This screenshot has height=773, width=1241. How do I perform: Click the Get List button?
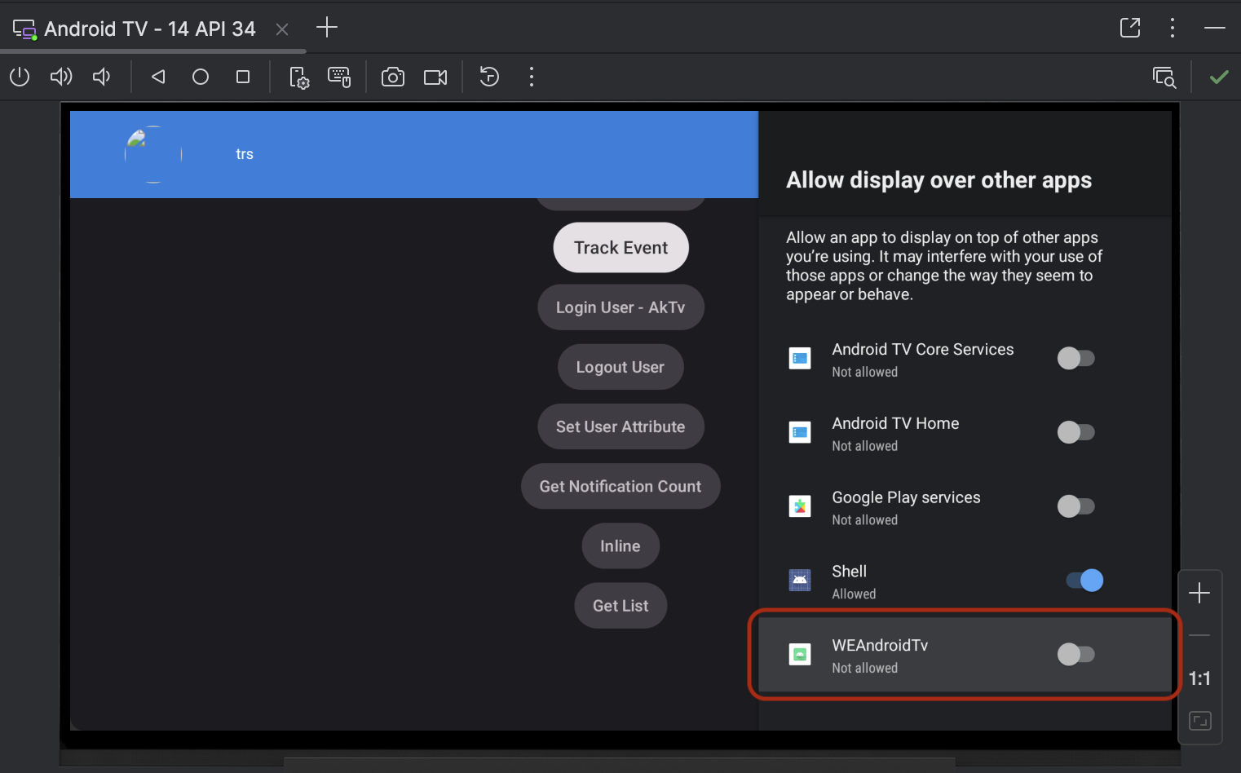(620, 606)
